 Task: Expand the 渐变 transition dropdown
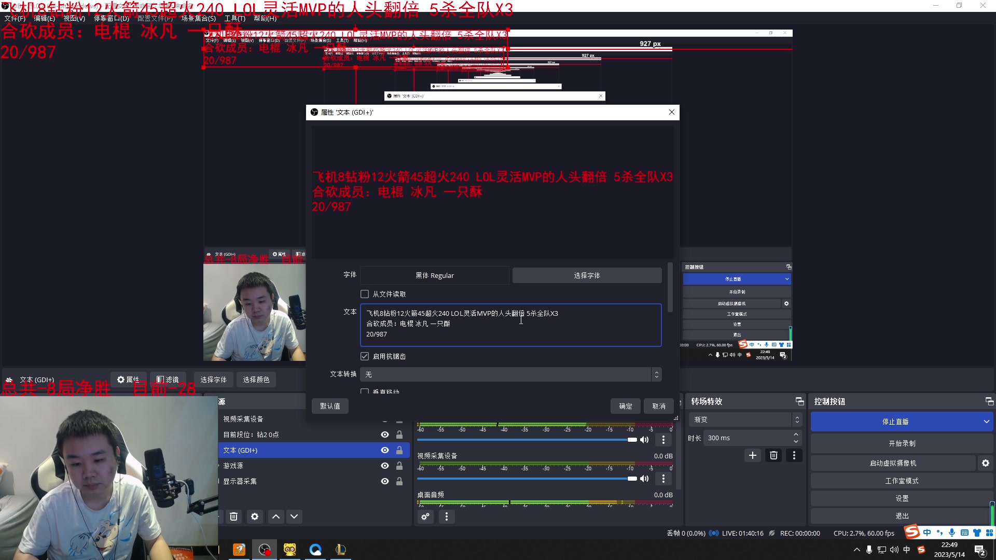pyautogui.click(x=745, y=419)
